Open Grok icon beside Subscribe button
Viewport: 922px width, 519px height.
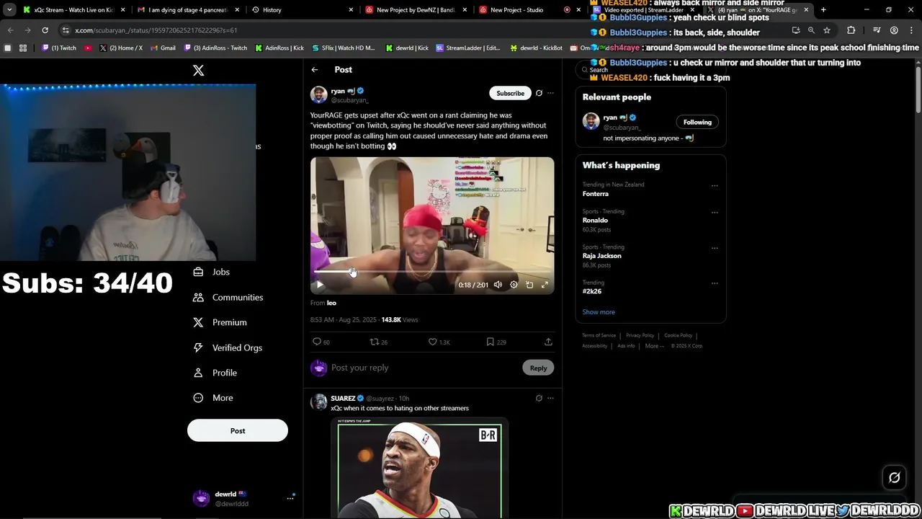coord(539,93)
